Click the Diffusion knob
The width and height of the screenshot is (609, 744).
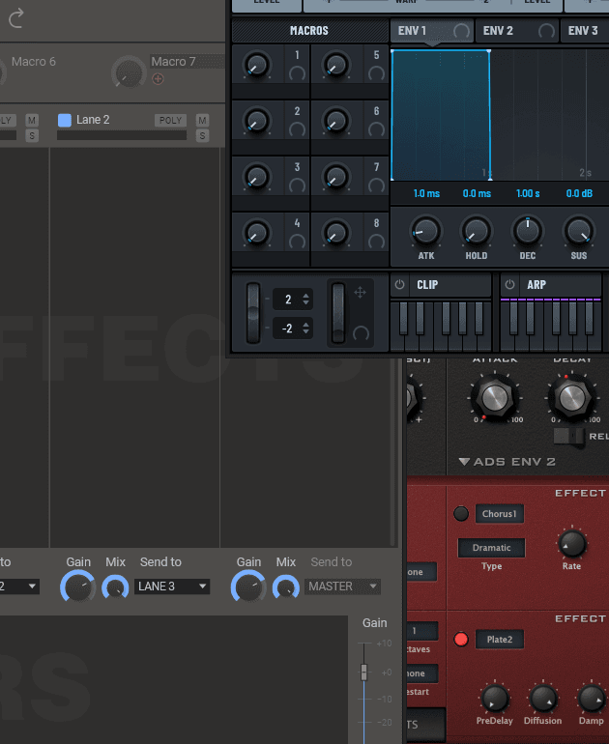click(543, 699)
